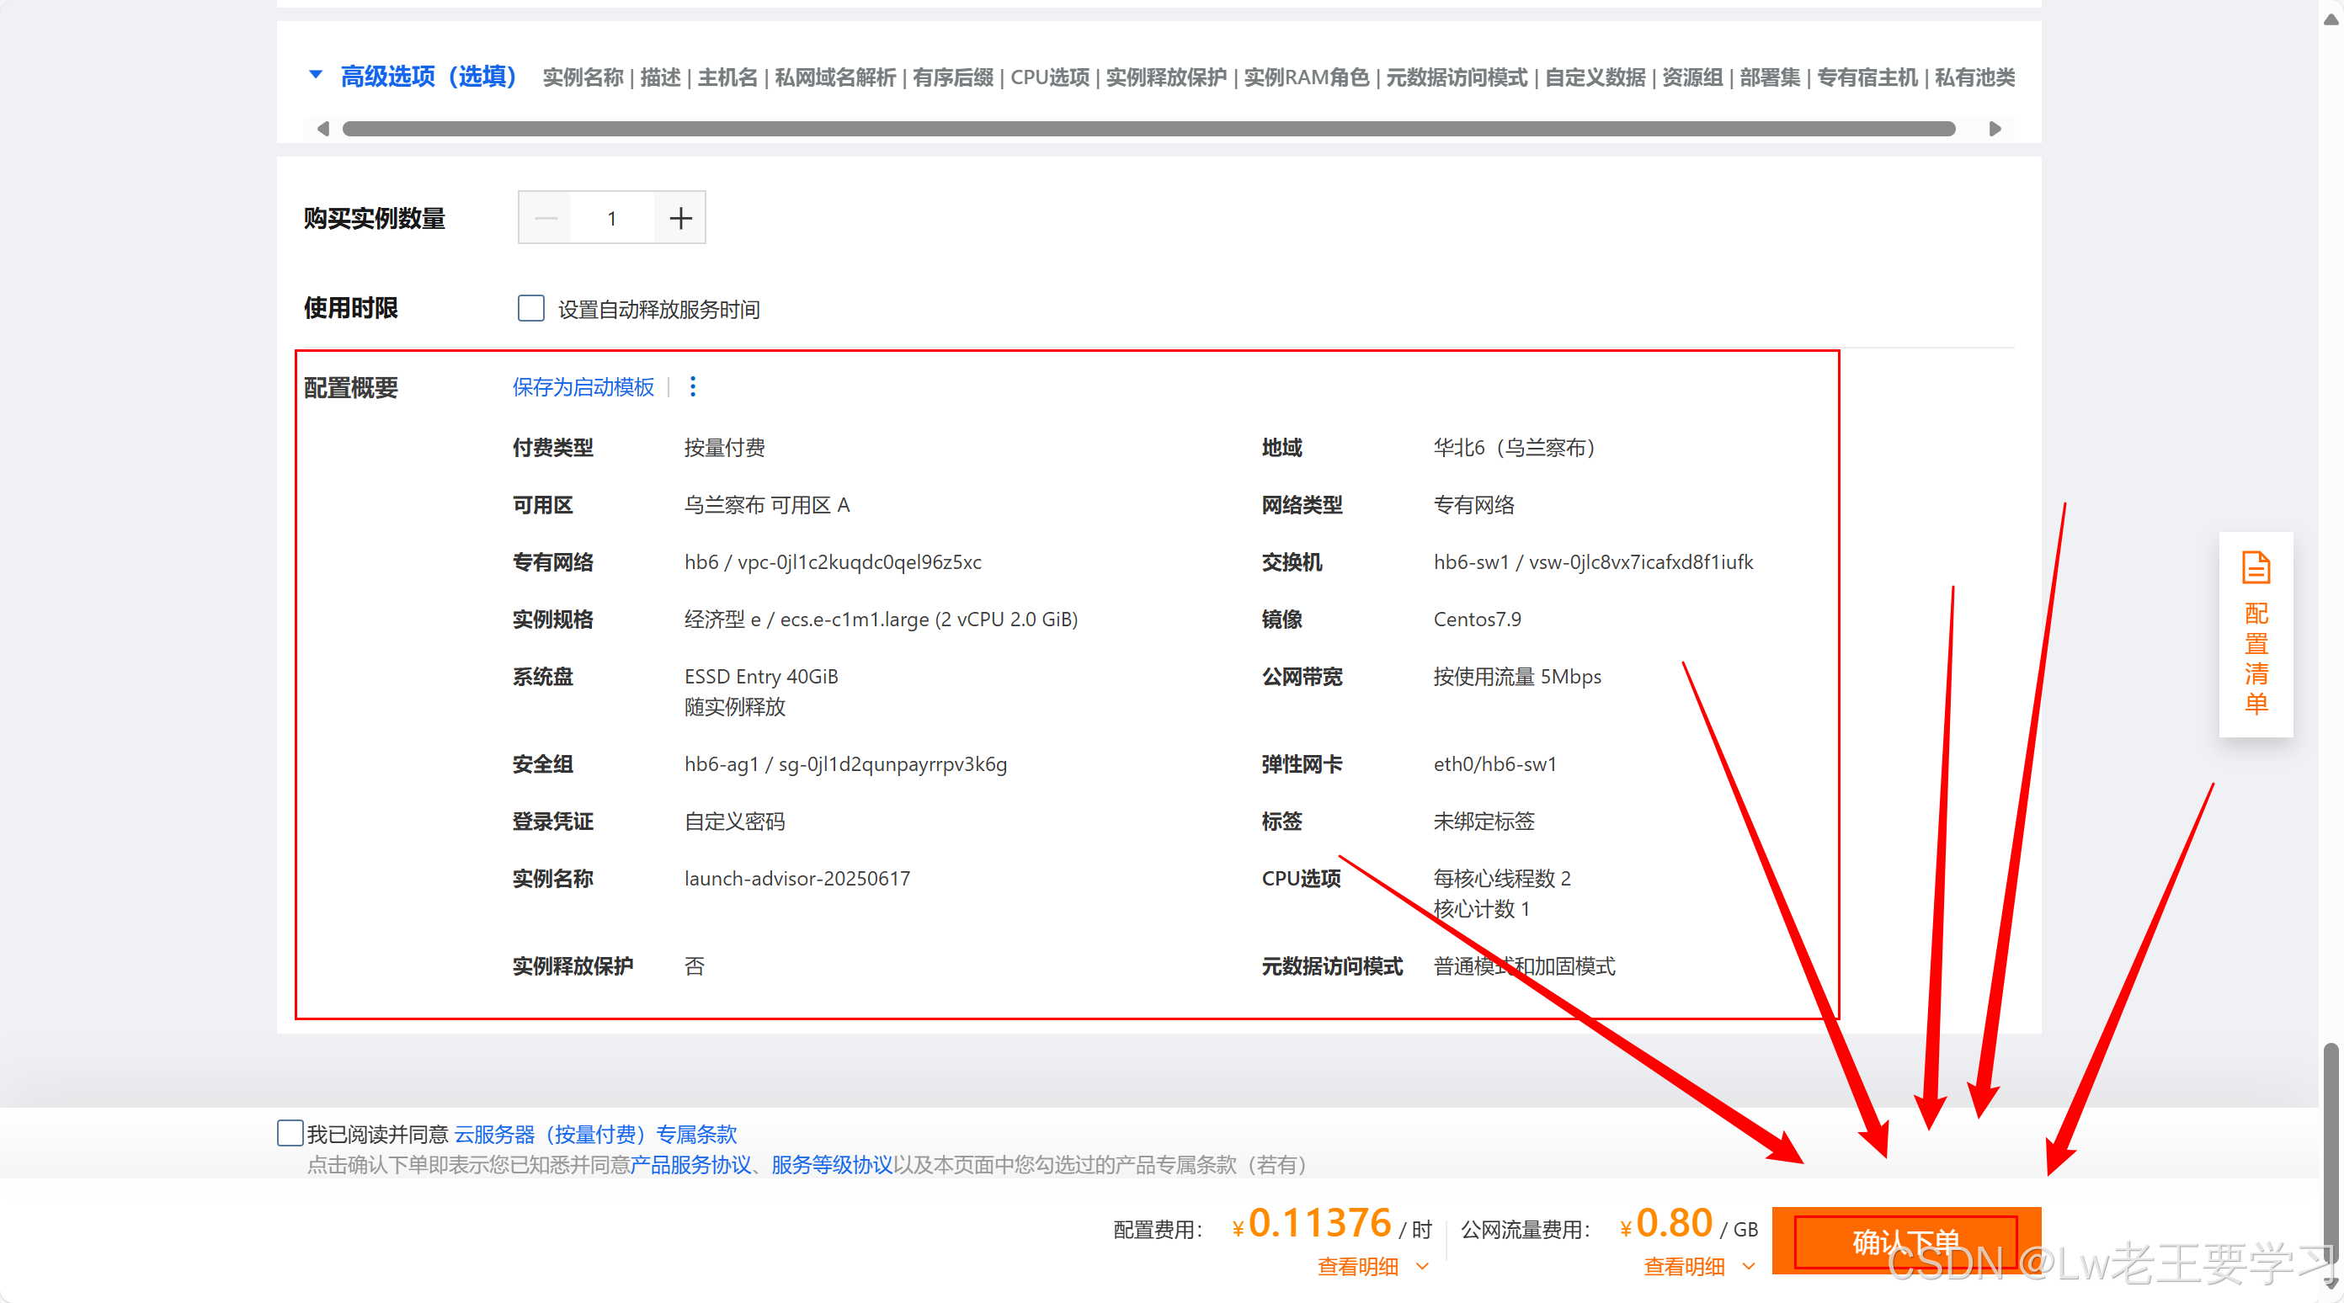Open 产品服务协议 link
This screenshot has height=1303, width=2344.
[x=690, y=1165]
